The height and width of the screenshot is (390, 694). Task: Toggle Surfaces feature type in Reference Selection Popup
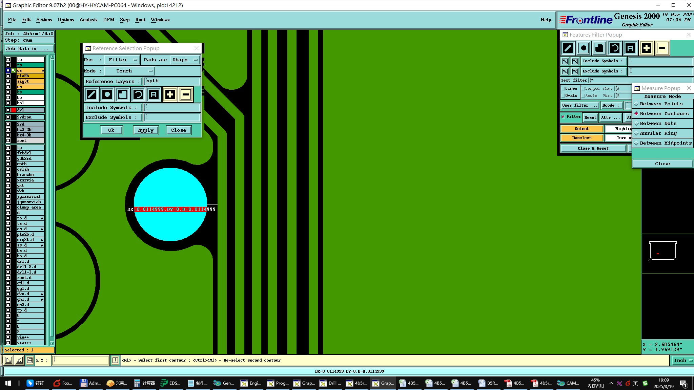123,94
